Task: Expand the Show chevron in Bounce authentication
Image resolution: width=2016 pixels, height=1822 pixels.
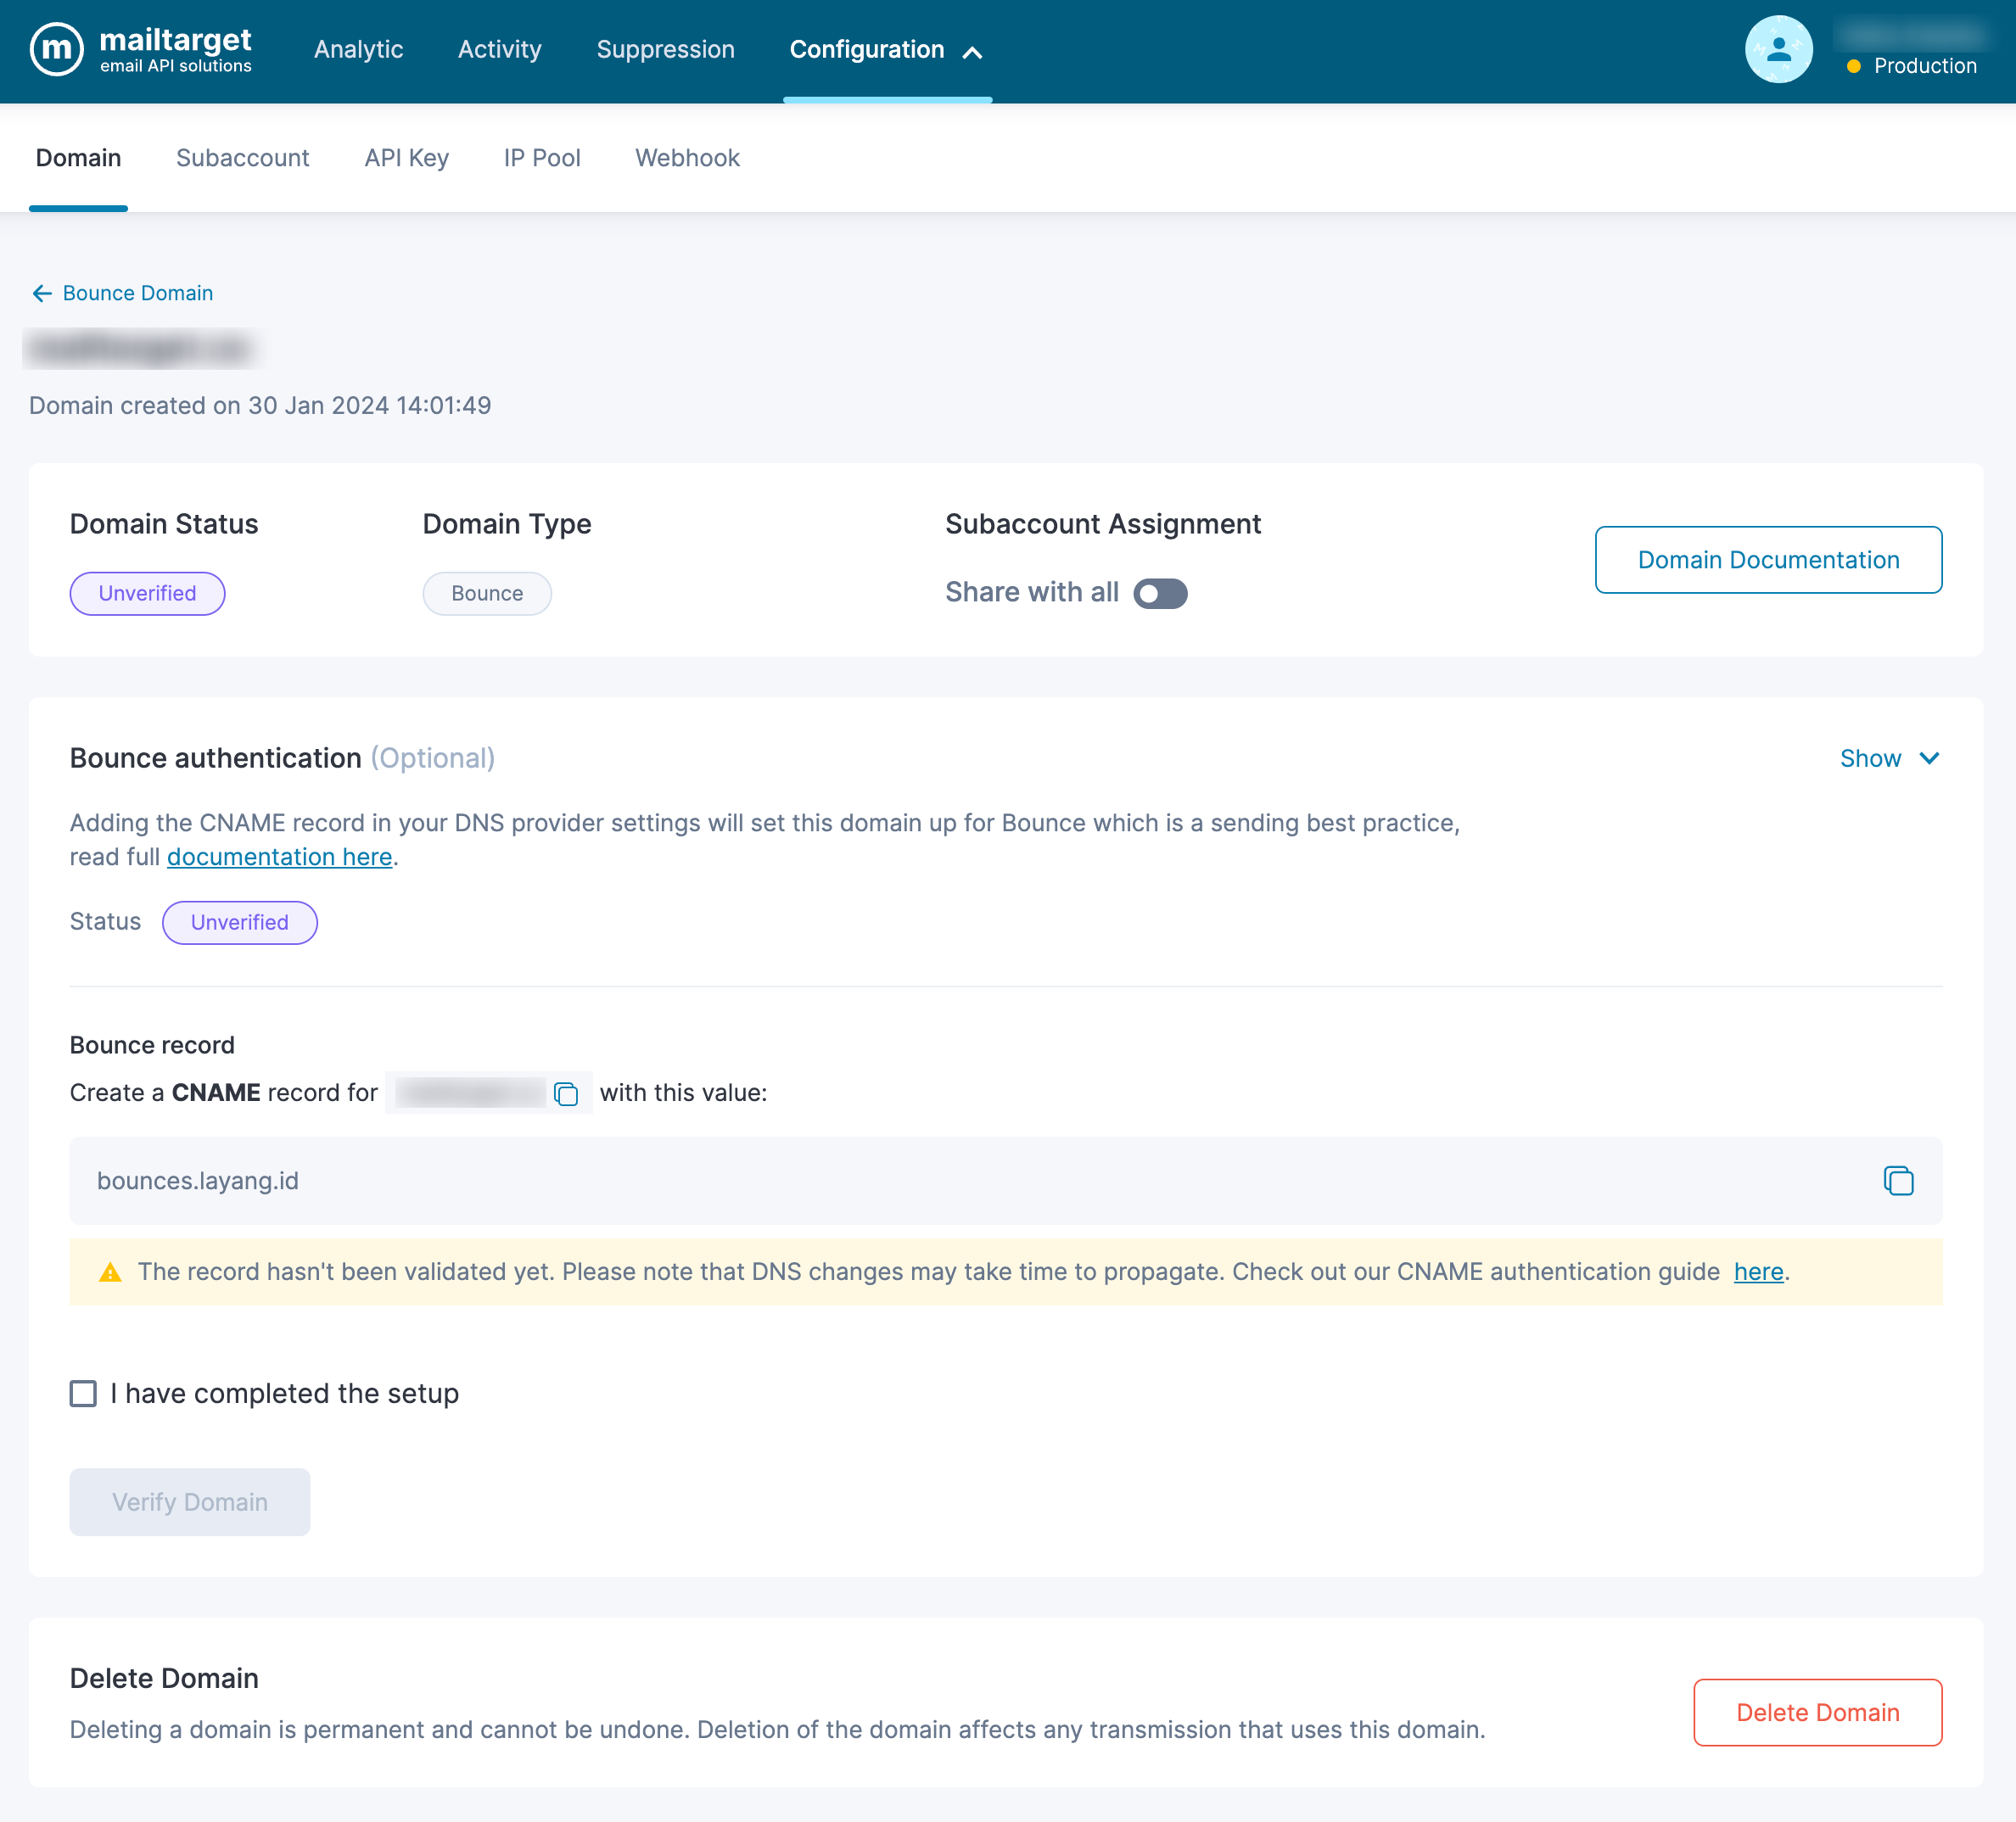Action: [1929, 758]
